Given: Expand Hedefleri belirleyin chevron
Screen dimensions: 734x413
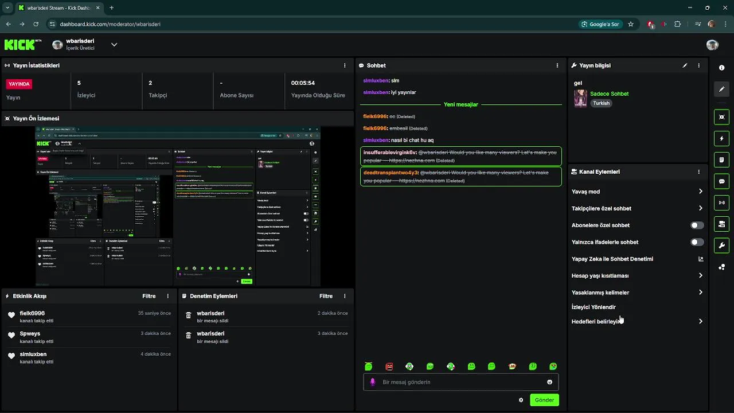Looking at the screenshot, I should 700,321.
